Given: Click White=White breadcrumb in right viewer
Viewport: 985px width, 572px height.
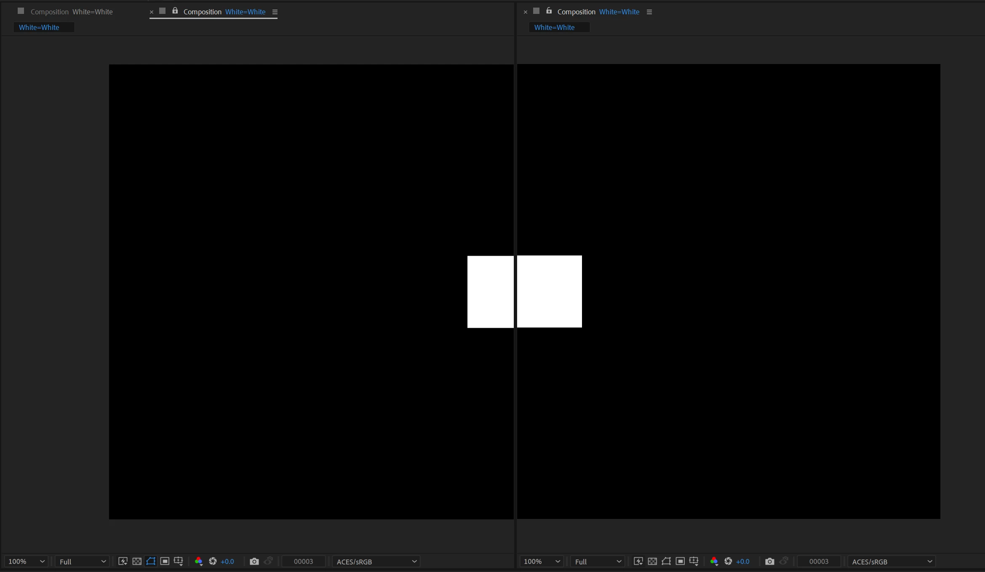Looking at the screenshot, I should [x=554, y=27].
